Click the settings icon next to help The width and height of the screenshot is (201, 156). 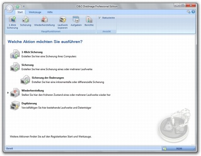coord(189,12)
